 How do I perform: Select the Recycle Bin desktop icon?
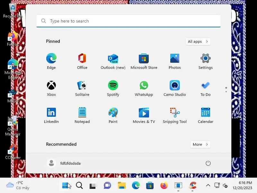click(13, 11)
